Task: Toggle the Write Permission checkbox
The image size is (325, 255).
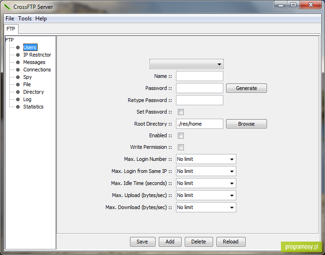Action: [x=181, y=147]
